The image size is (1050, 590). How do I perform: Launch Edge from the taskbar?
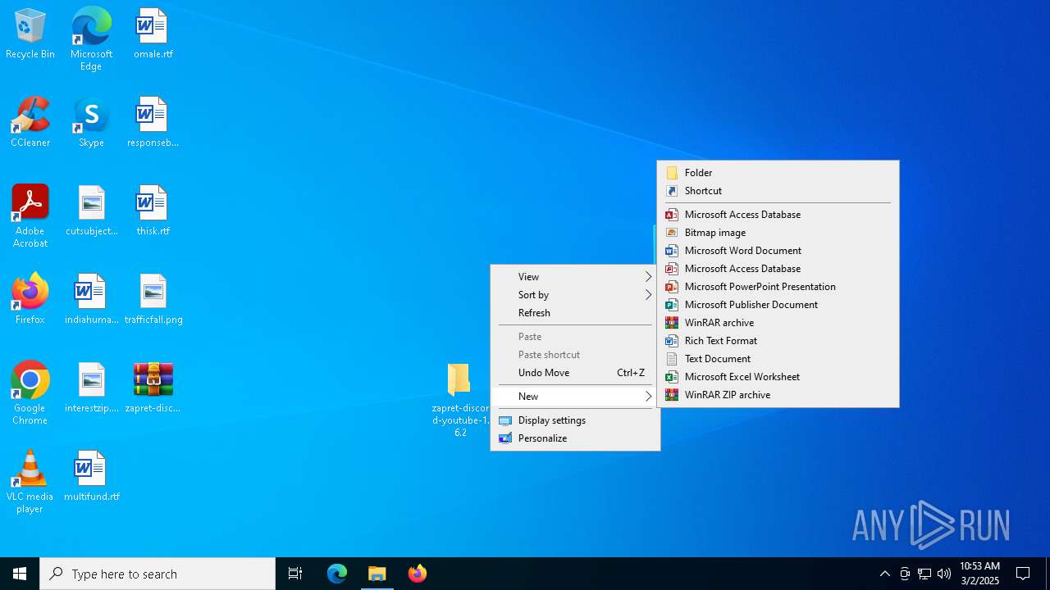[x=337, y=574]
